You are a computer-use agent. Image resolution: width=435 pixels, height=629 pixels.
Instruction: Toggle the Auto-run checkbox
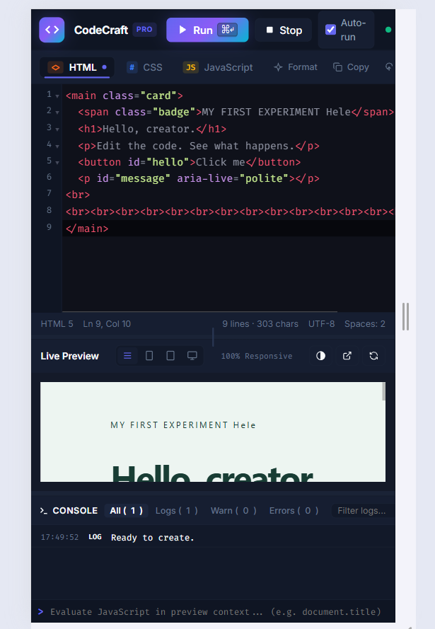pyautogui.click(x=330, y=30)
